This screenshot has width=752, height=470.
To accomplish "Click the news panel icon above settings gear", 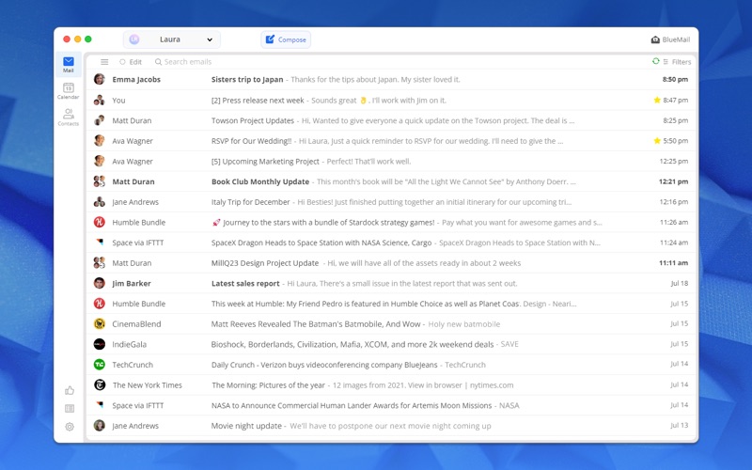I will pyautogui.click(x=70, y=408).
